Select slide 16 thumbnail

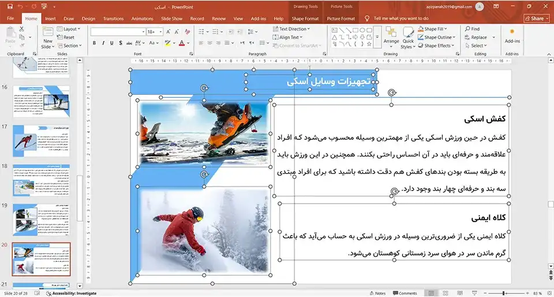point(42,101)
